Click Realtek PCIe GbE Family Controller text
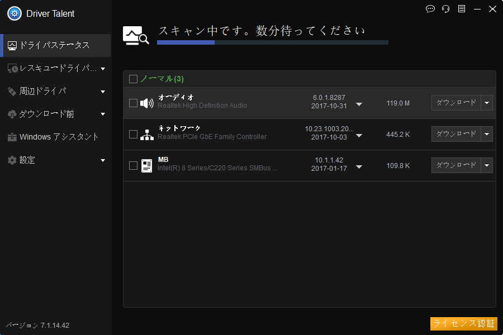This screenshot has height=335, width=503. click(212, 137)
